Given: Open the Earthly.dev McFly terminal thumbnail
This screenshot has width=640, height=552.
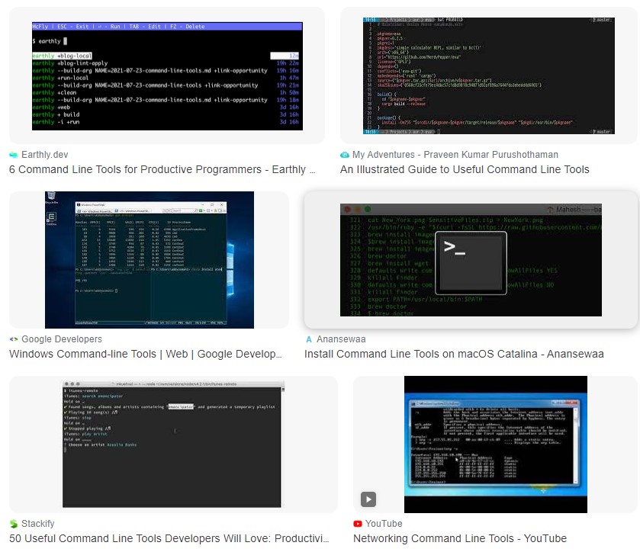Looking at the screenshot, I should point(167,76).
